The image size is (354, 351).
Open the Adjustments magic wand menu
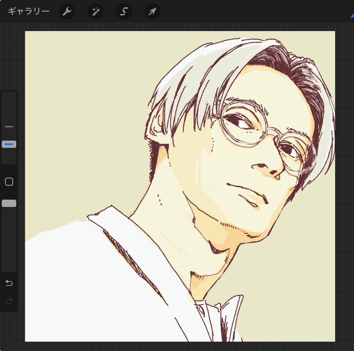coord(95,12)
